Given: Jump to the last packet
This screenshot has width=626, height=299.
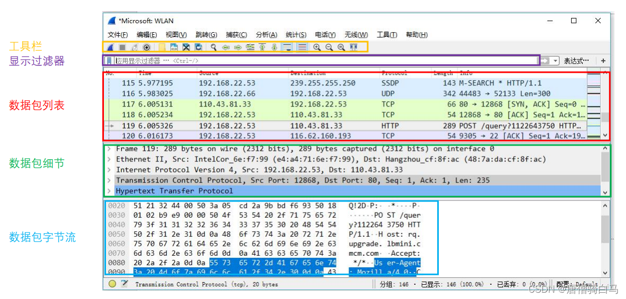Looking at the screenshot, I should pyautogui.click(x=274, y=47).
